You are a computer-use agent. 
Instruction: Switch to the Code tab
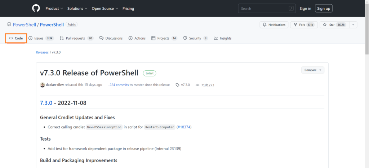16,38
